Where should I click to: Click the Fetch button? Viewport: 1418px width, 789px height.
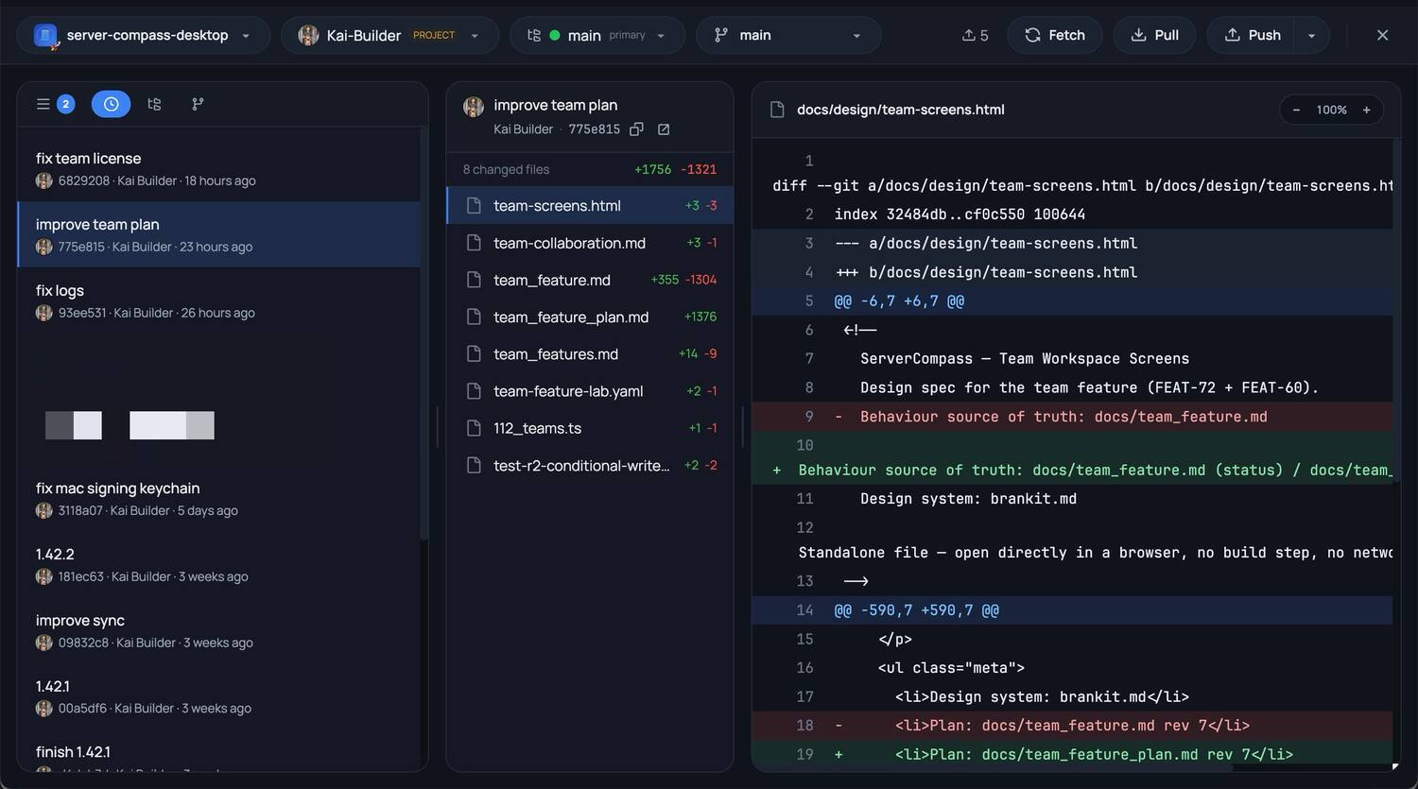[1055, 35]
